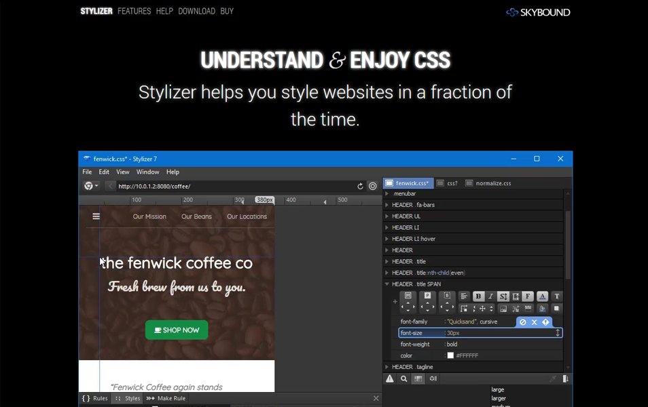
Task: Click the SHOP NOW button
Action: tap(177, 330)
